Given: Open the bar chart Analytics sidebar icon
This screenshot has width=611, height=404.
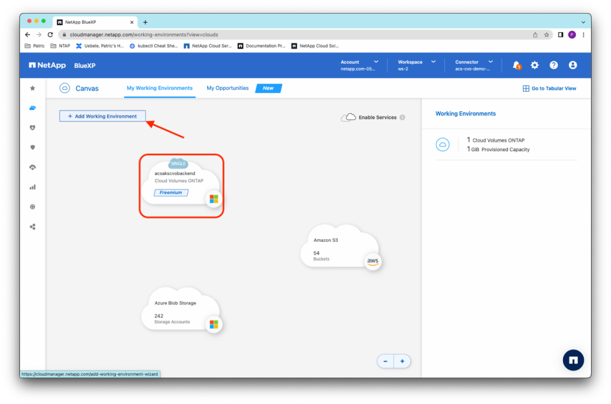Looking at the screenshot, I should [33, 187].
